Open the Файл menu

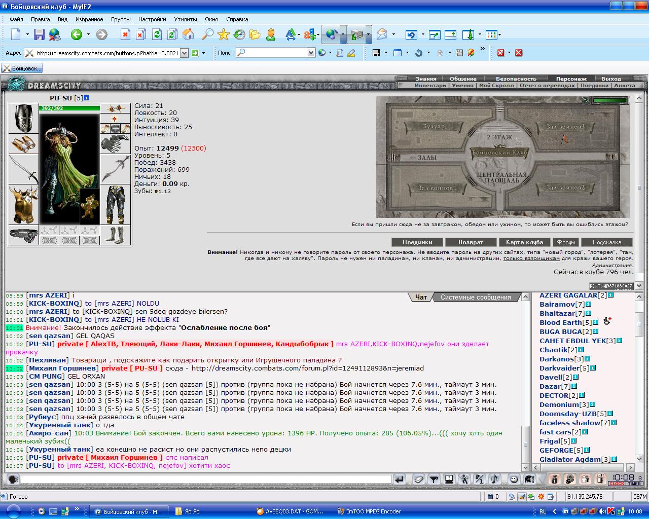coord(16,19)
